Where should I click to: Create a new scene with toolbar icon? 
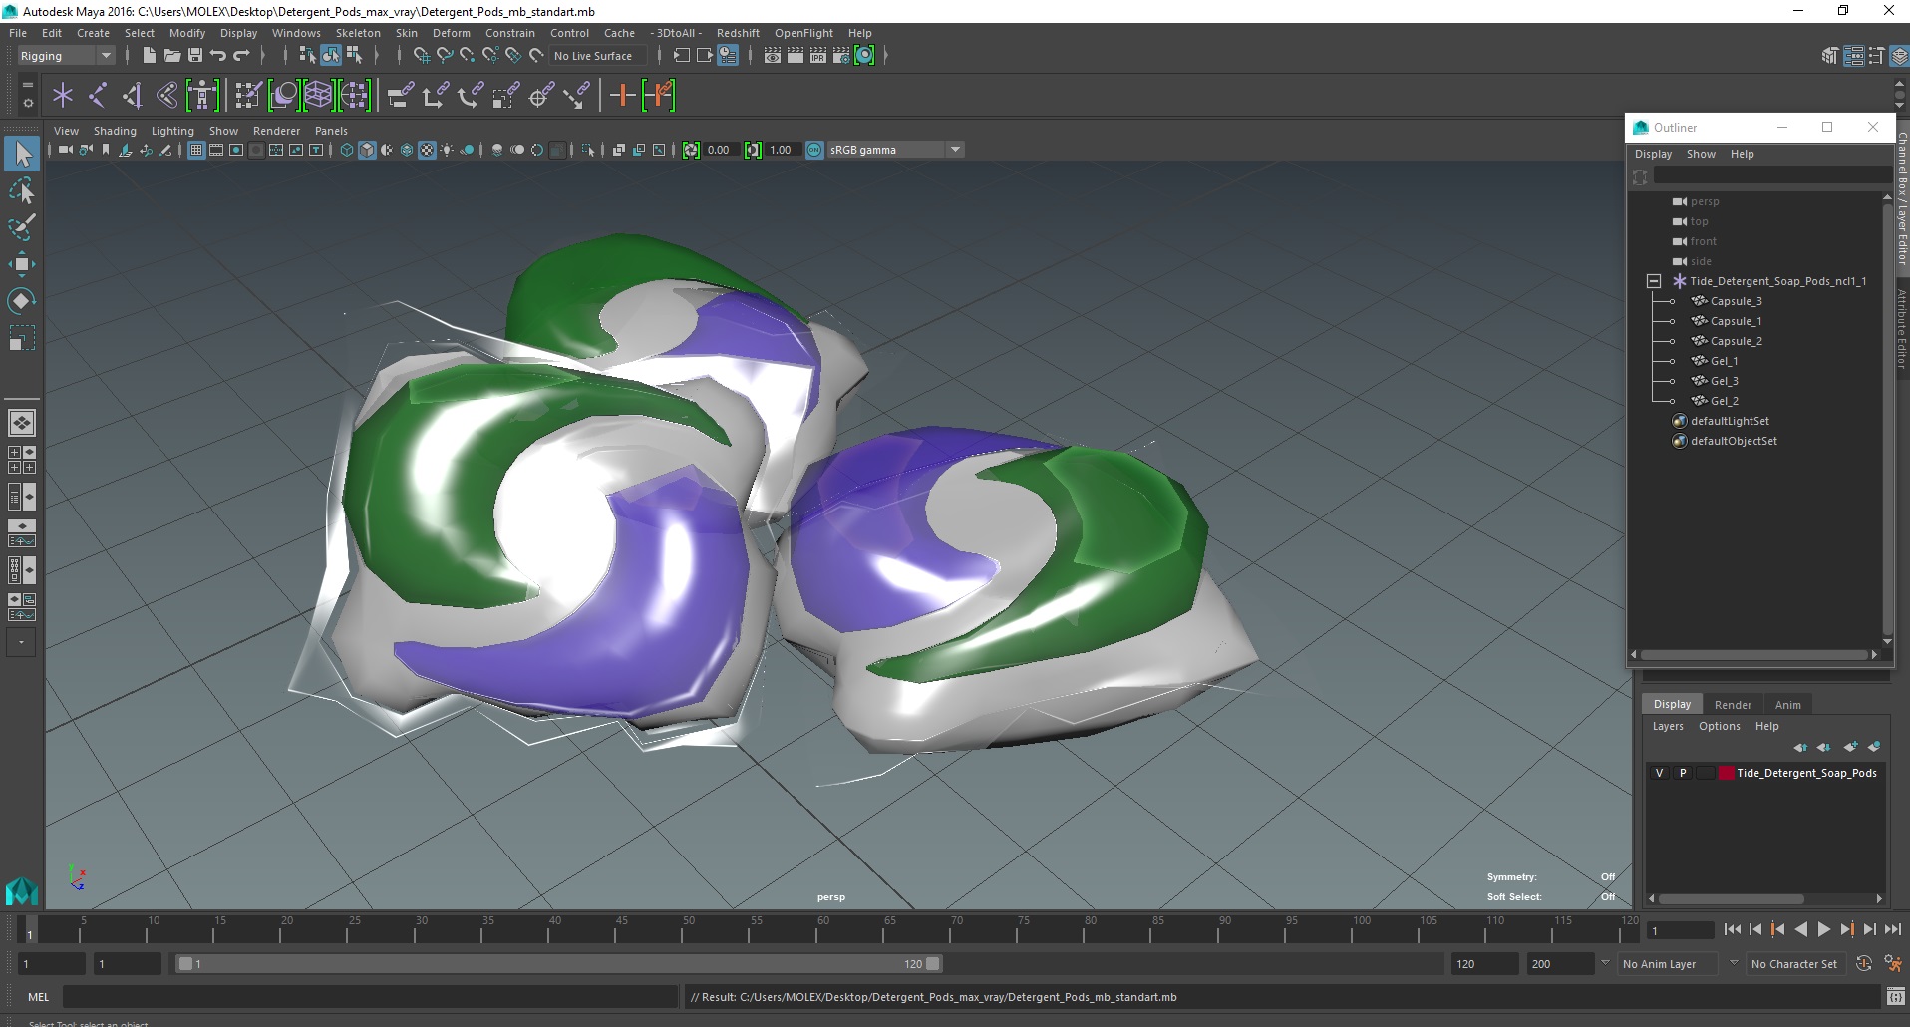(149, 56)
